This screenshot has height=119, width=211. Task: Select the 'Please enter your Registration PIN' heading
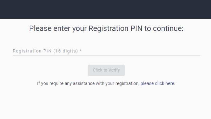pyautogui.click(x=106, y=28)
